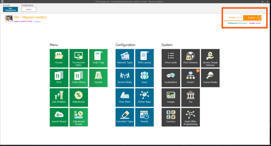Restore down the application window

point(262,1)
